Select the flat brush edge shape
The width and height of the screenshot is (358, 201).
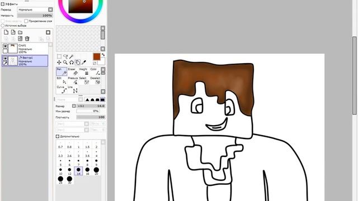[x=102, y=99]
